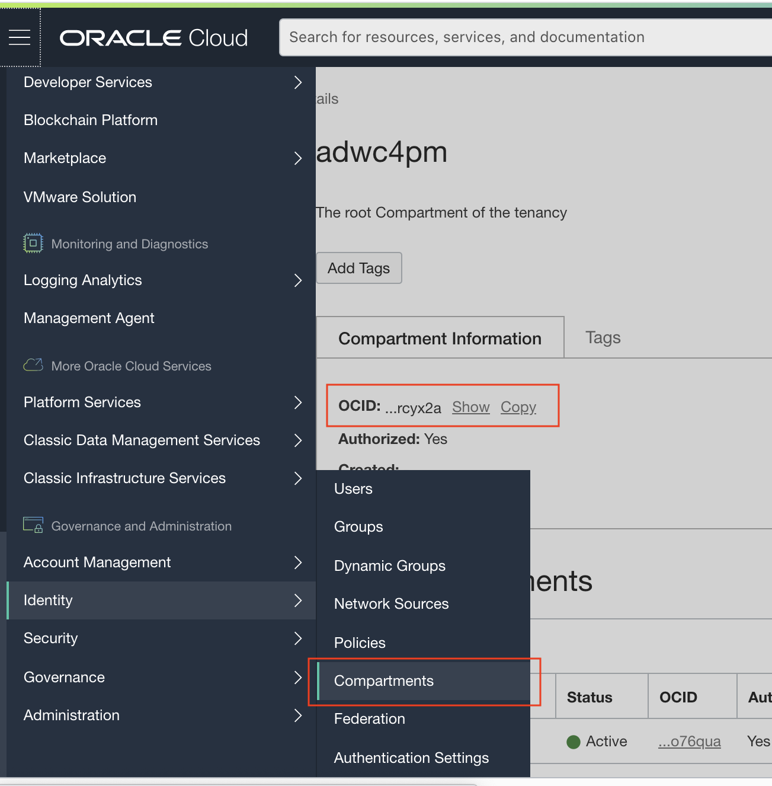
Task: Open the Platform Services submenu arrow
Action: coord(298,402)
